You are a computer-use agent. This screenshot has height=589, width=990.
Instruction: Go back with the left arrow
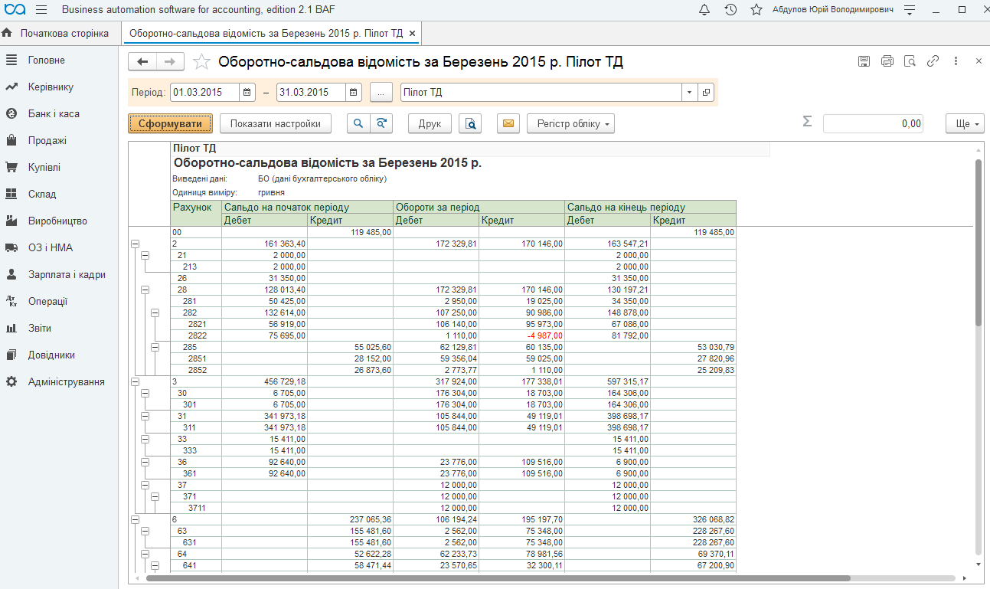point(142,62)
